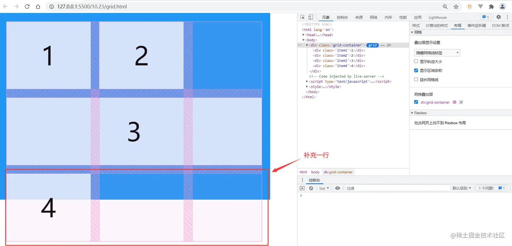Open the DOM 断点 sidebar tab
512x246 pixels.
[500, 26]
